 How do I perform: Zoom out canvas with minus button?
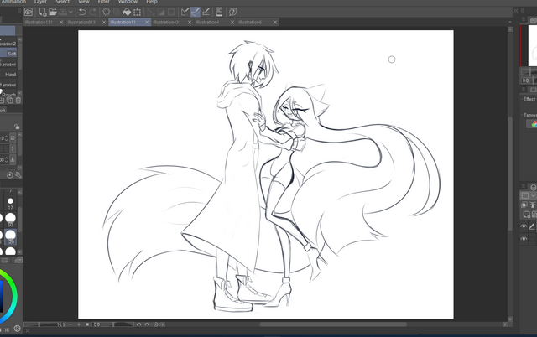tap(70, 324)
